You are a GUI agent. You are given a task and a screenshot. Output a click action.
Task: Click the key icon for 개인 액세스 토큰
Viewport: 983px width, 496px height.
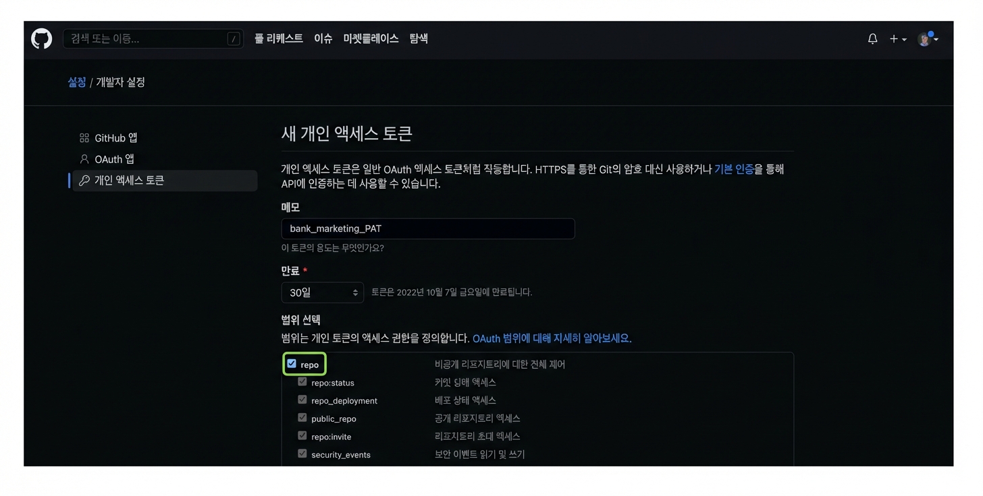coord(84,181)
